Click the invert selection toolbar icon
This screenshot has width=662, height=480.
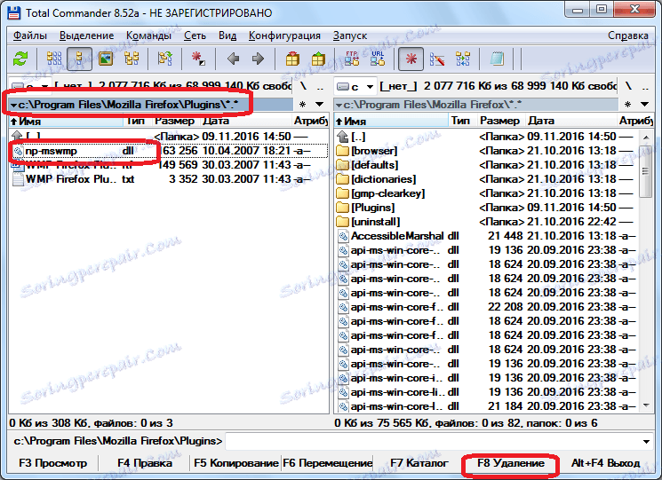point(165,59)
